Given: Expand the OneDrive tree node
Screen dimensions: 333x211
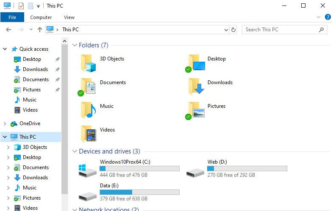Looking at the screenshot, I should pos(5,123).
